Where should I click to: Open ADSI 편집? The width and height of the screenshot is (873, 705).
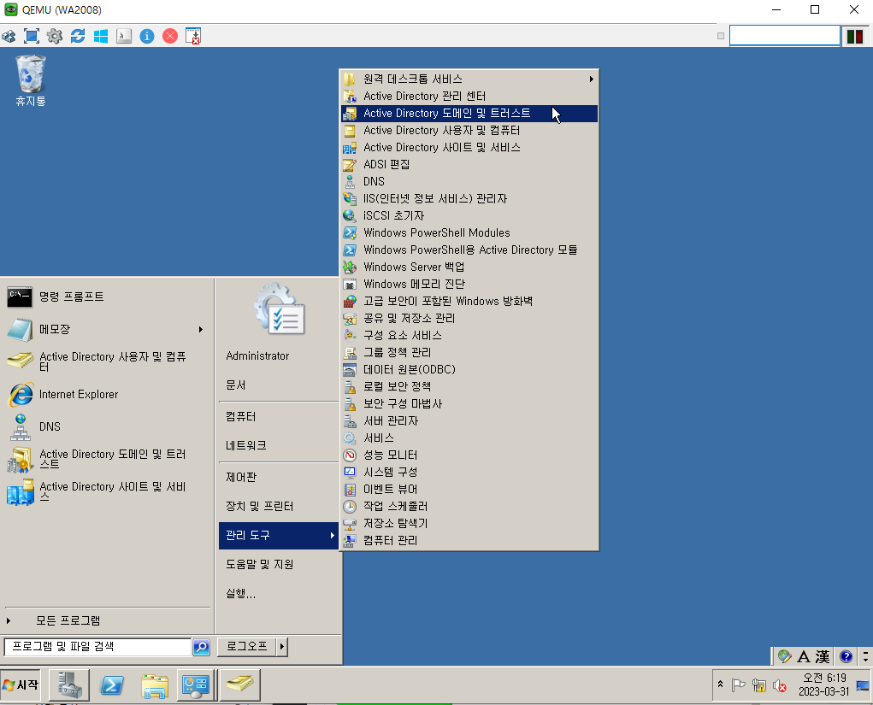point(469,165)
